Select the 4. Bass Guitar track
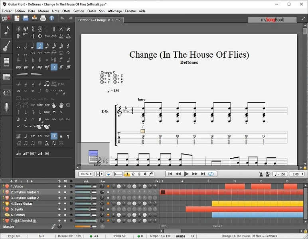This screenshot has width=308, height=239. pos(22,204)
